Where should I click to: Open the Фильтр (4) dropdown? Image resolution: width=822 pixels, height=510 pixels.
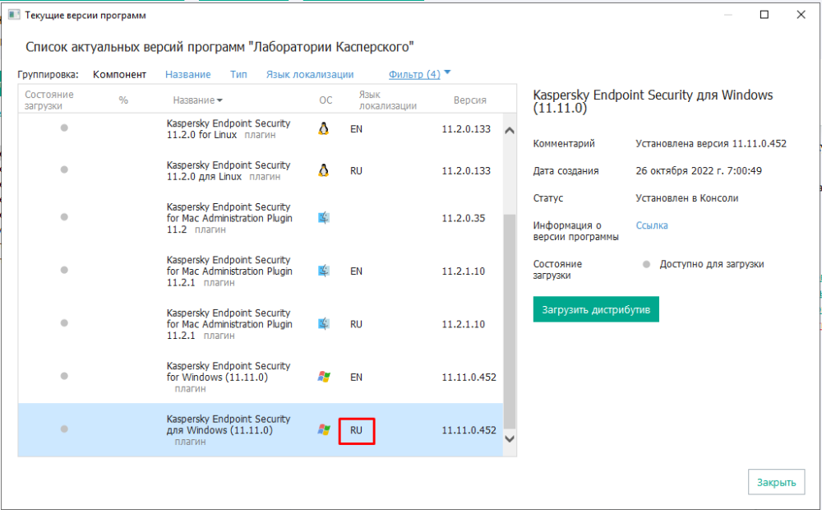[x=414, y=74]
